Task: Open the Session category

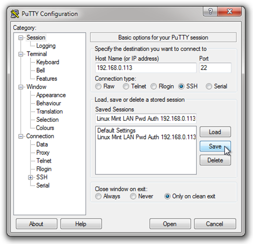Action: pos(36,38)
